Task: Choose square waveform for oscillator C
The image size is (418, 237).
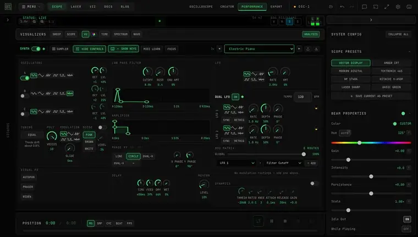Action: (55, 112)
